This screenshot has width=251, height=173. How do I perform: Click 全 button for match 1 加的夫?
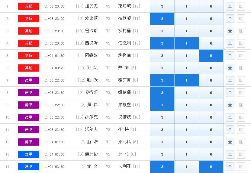tap(230, 6)
